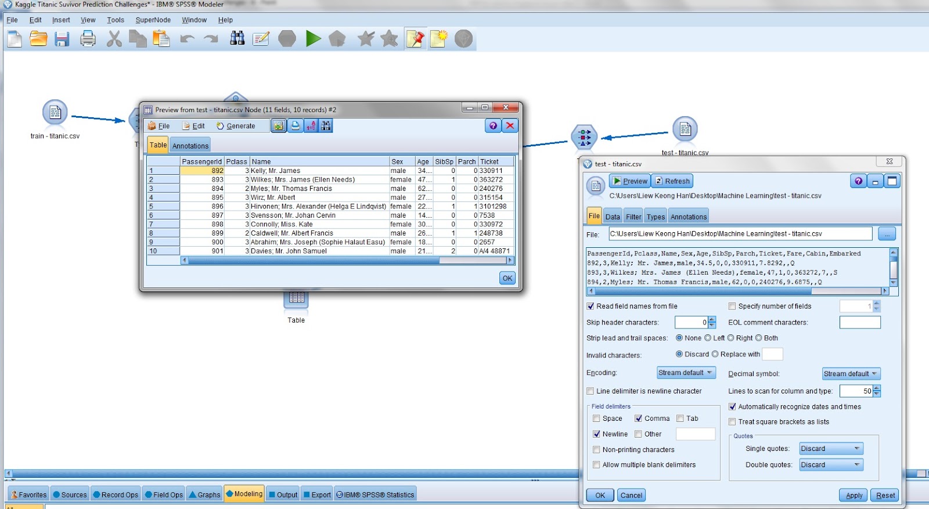Open the Edit menu in the Preview window
The width and height of the screenshot is (929, 509).
click(193, 126)
